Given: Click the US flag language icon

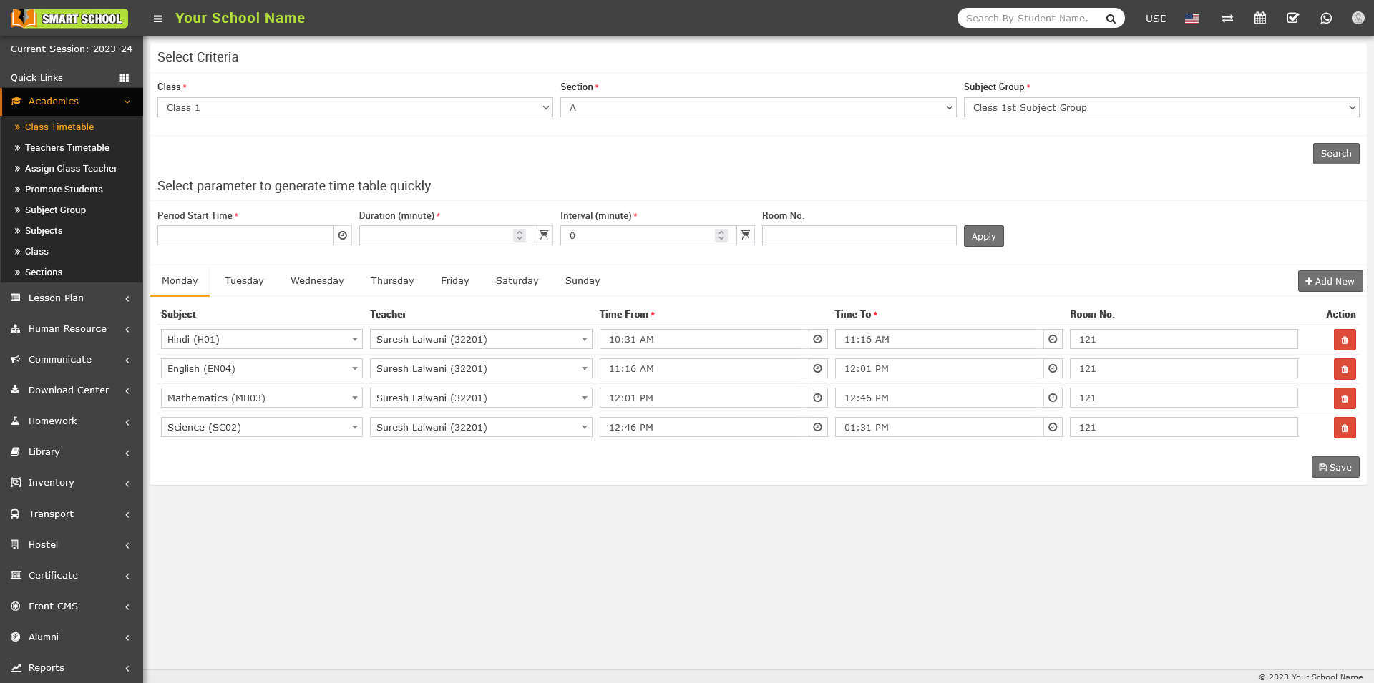Looking at the screenshot, I should pos(1192,19).
